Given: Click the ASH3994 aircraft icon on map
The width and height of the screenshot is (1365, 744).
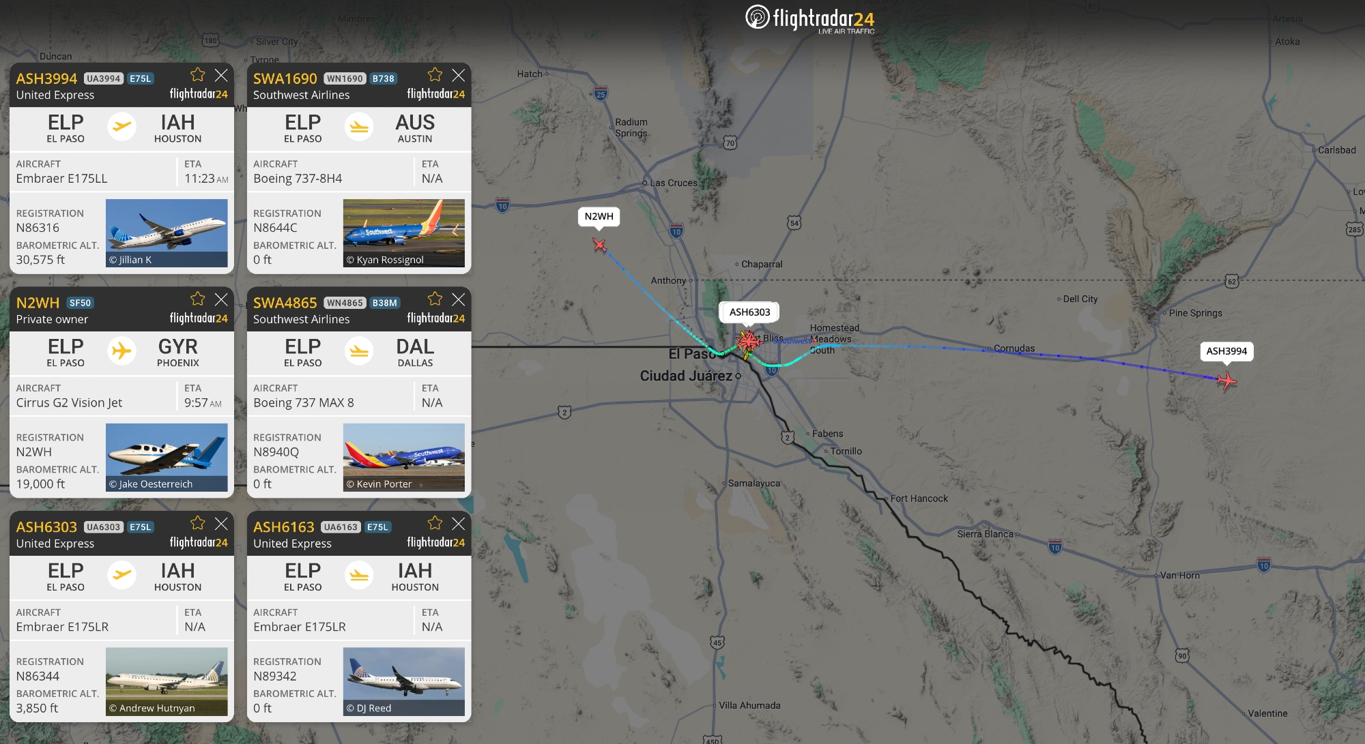Looking at the screenshot, I should coord(1226,380).
